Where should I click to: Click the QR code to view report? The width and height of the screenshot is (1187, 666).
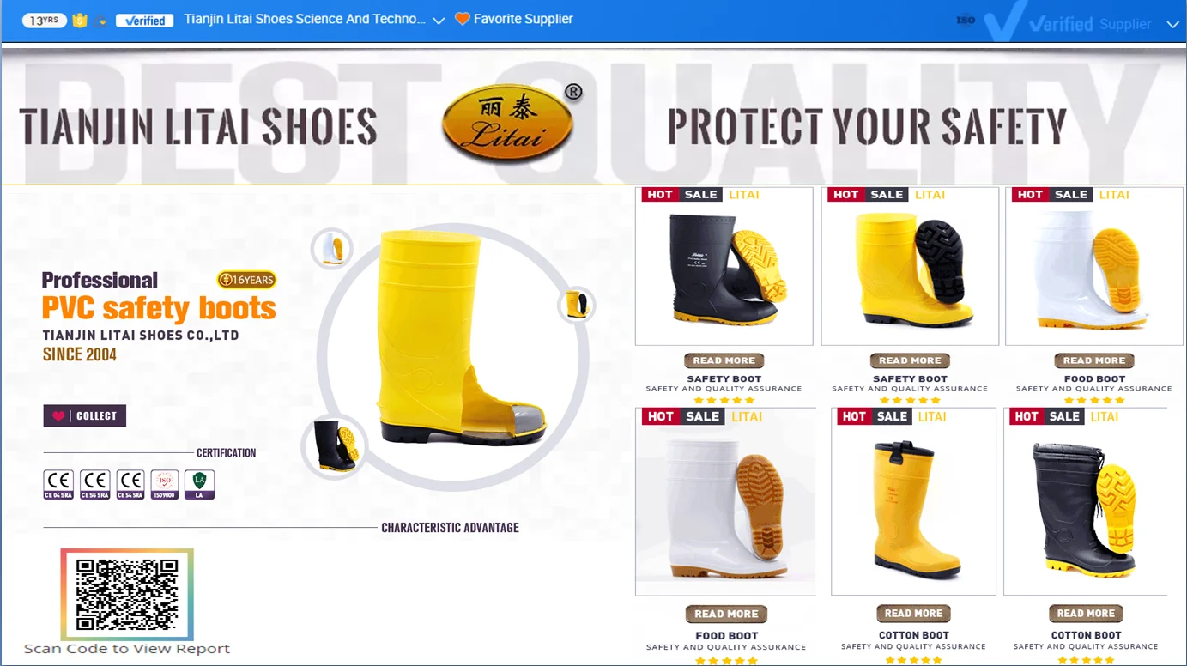[127, 594]
